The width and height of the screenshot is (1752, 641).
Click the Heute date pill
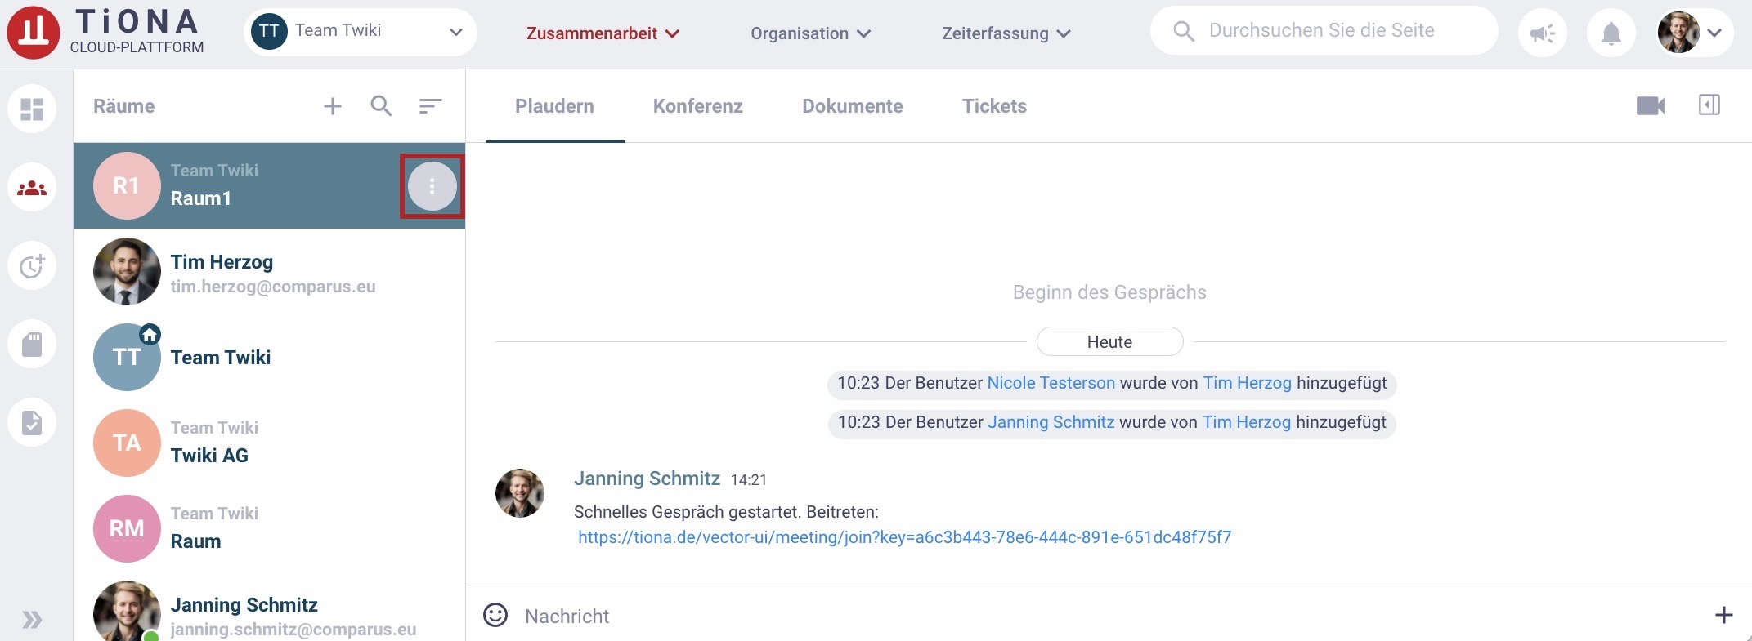pyautogui.click(x=1109, y=342)
